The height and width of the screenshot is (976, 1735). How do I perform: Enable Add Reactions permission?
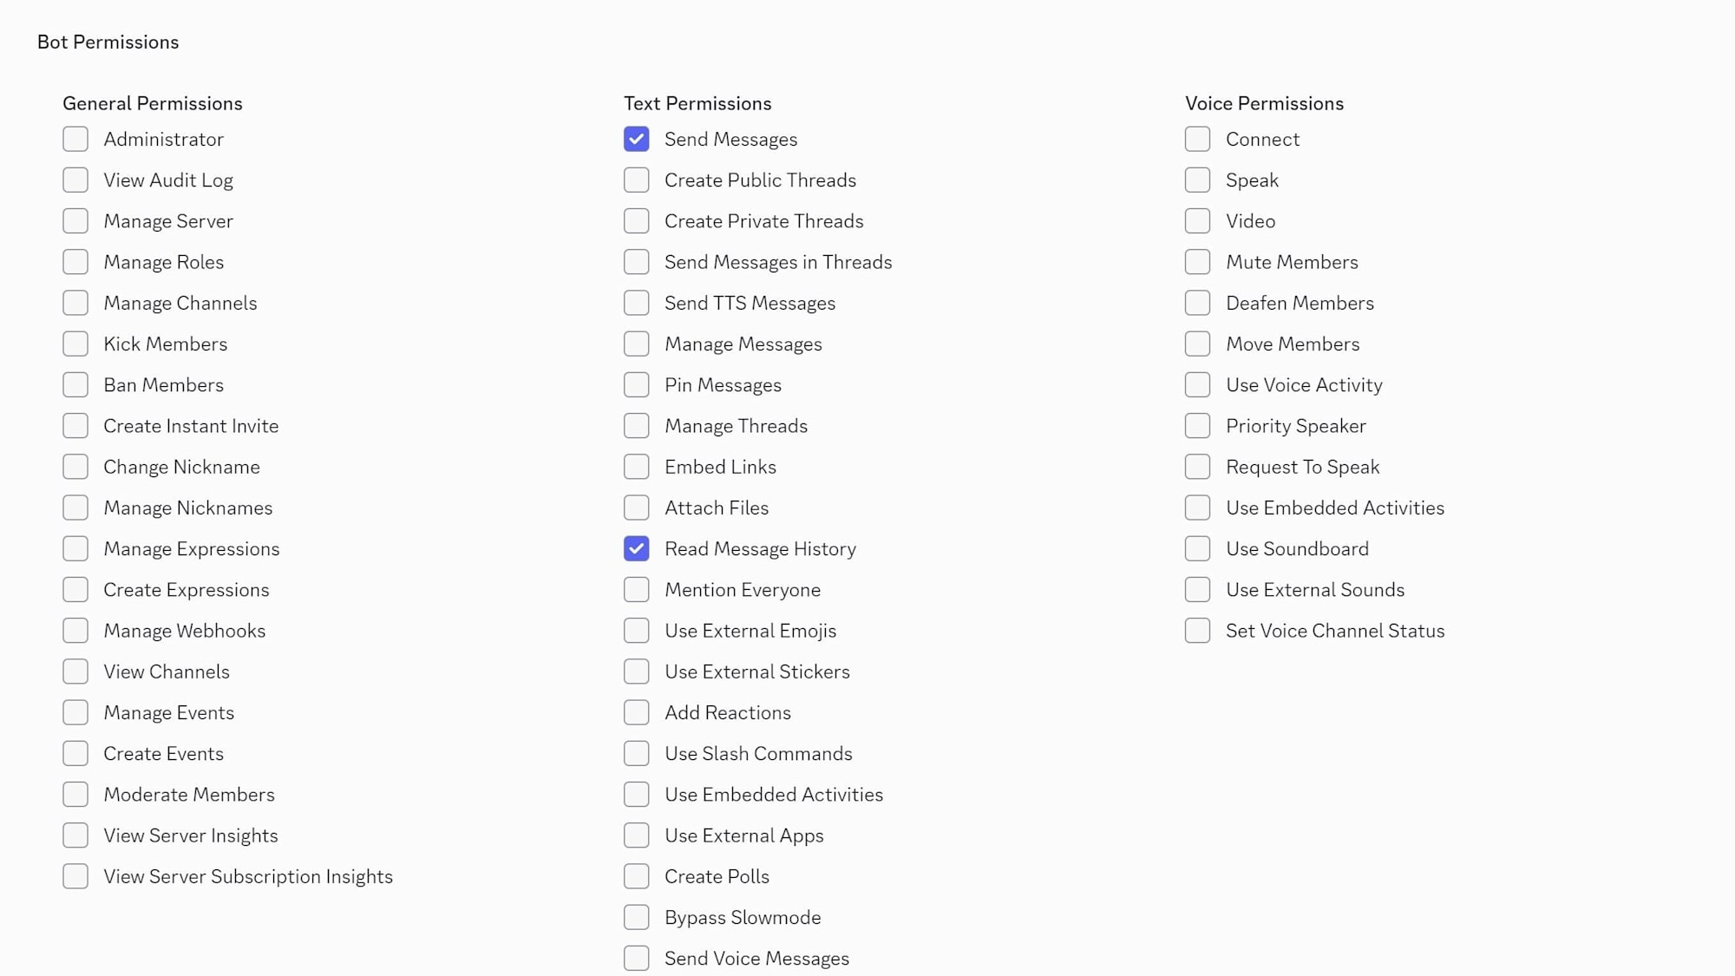tap(636, 712)
